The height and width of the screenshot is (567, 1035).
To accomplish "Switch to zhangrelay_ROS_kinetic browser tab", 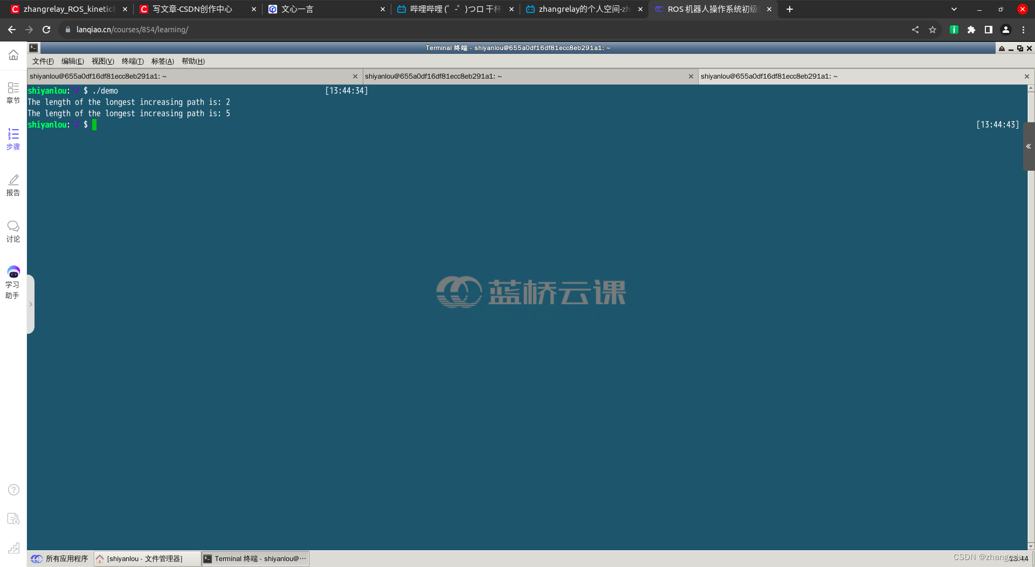I will coord(68,9).
